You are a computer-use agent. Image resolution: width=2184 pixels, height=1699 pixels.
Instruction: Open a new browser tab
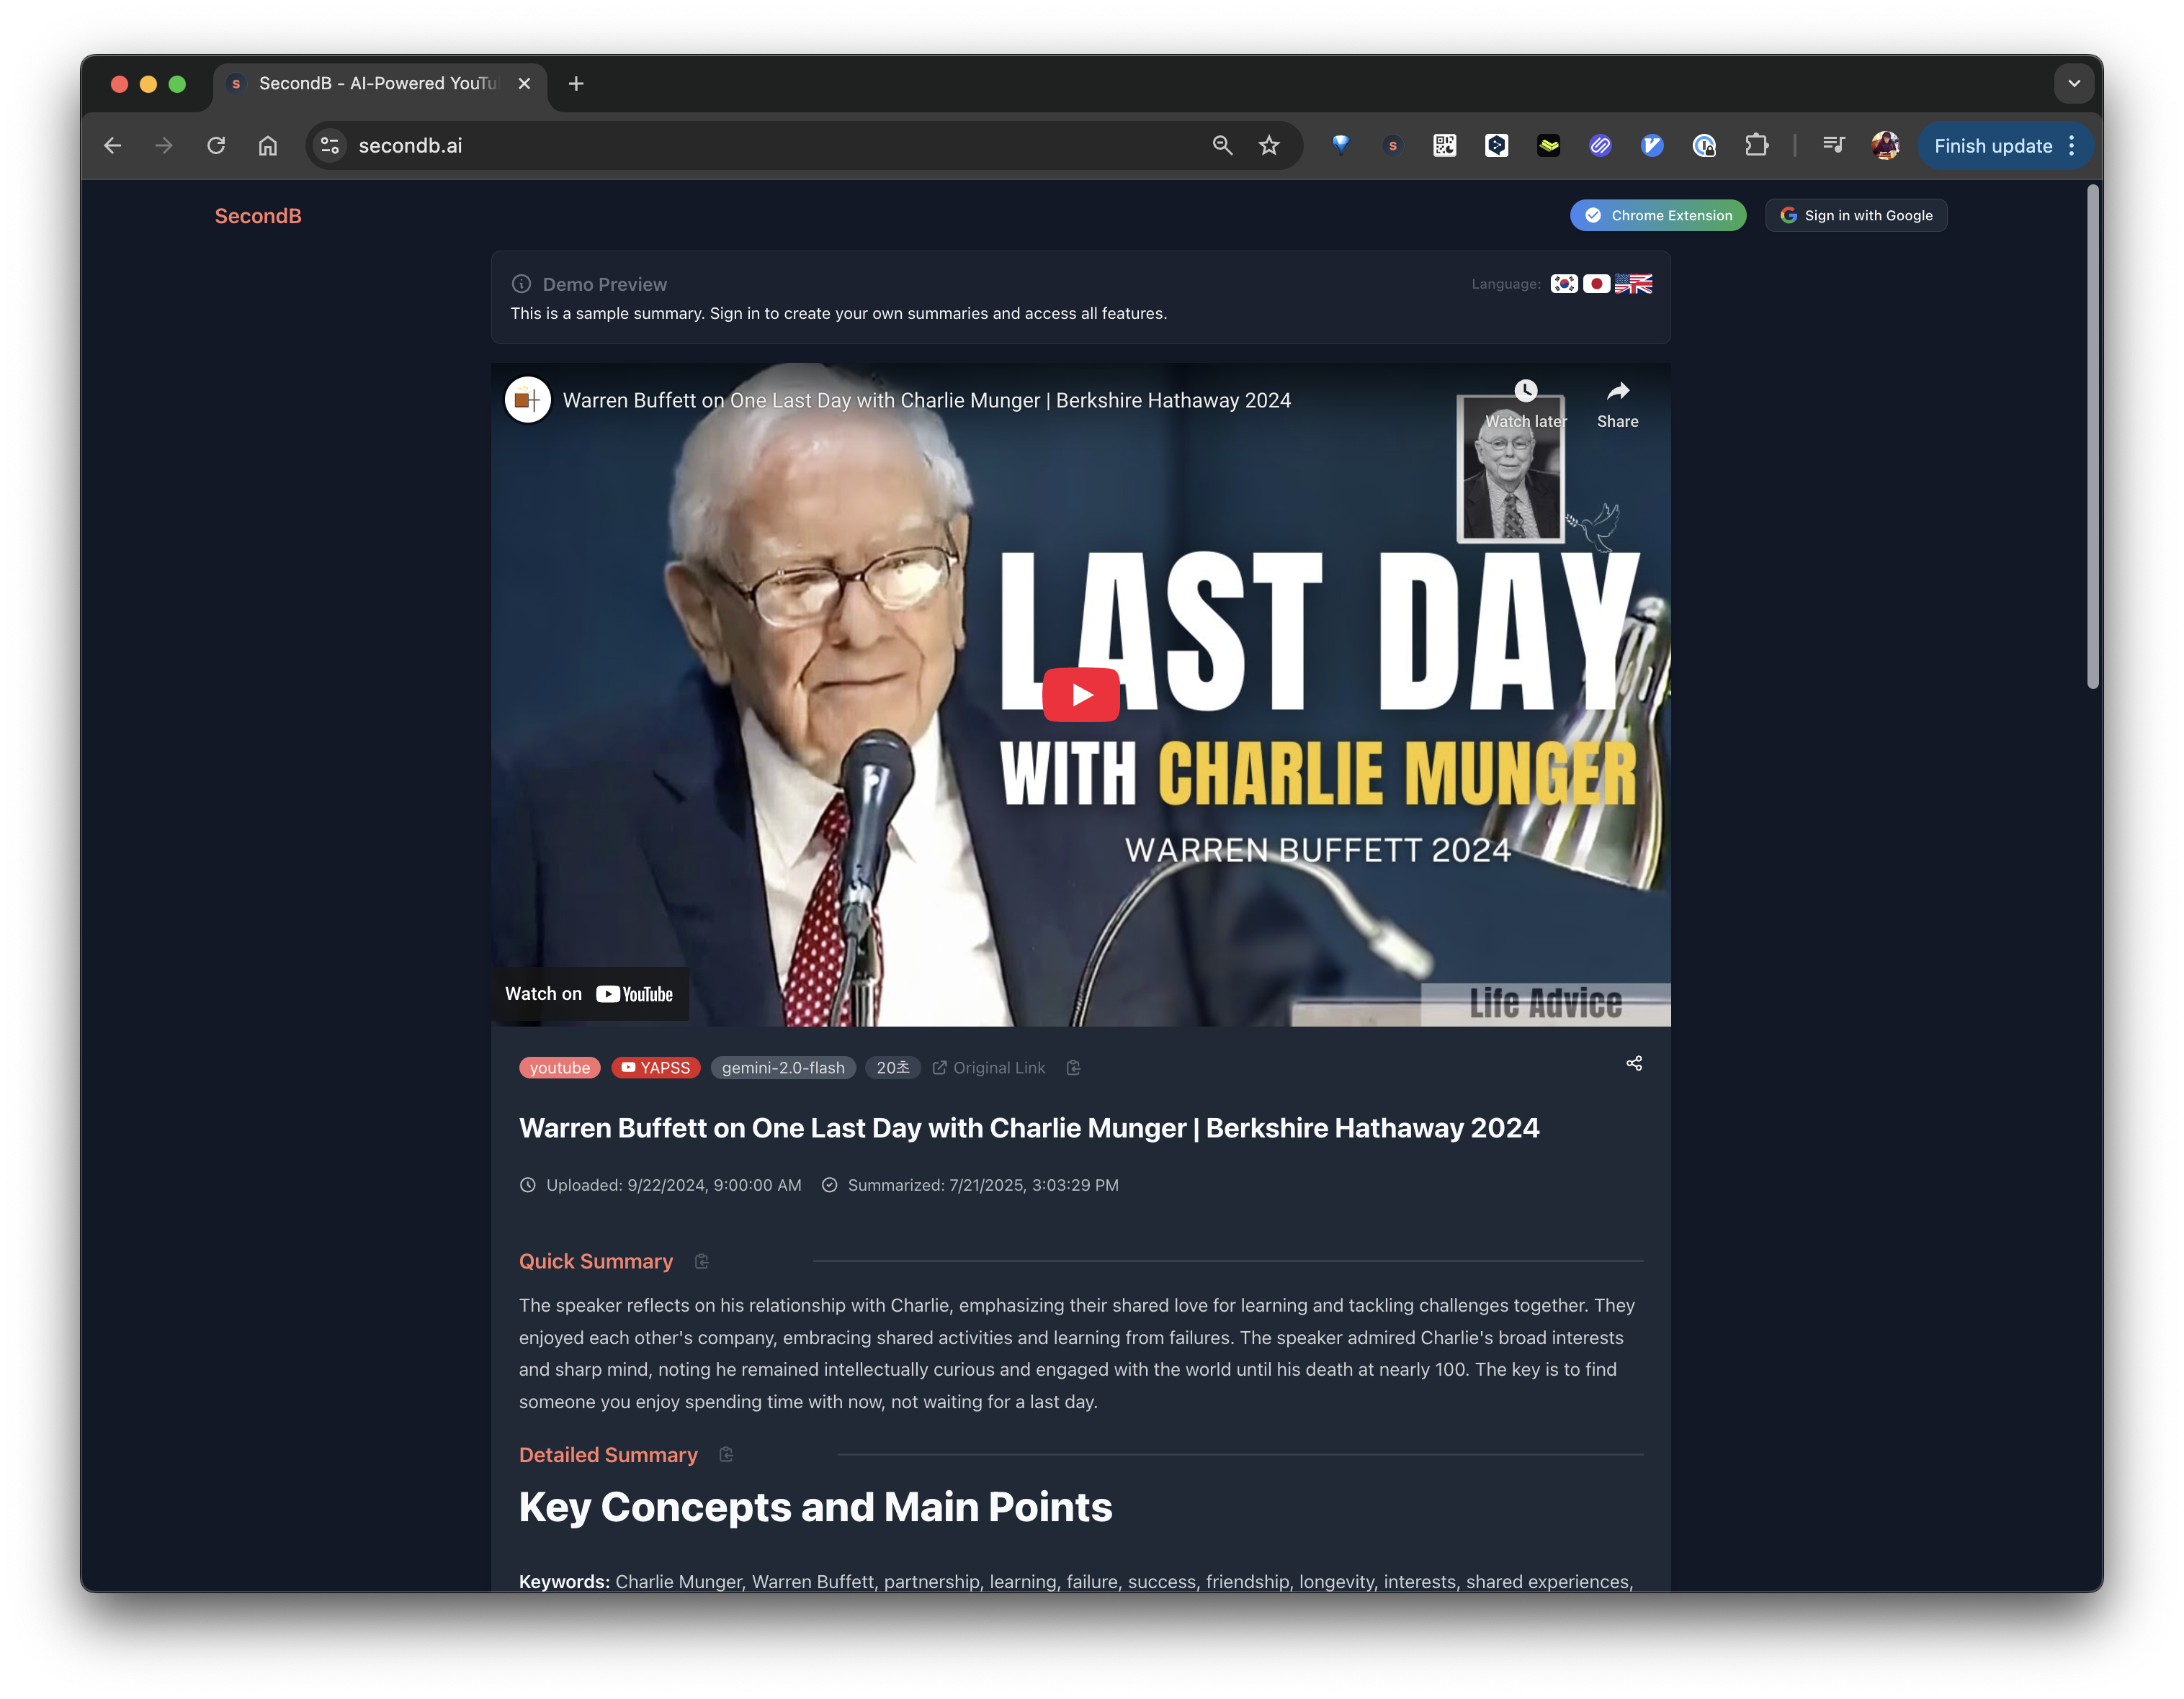tap(576, 84)
